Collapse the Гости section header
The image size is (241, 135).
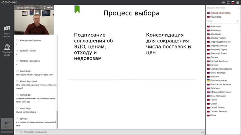tap(223, 21)
